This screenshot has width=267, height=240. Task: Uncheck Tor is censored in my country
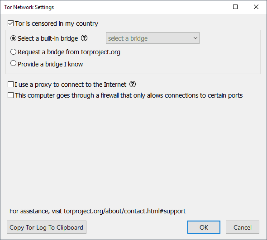coord(10,24)
